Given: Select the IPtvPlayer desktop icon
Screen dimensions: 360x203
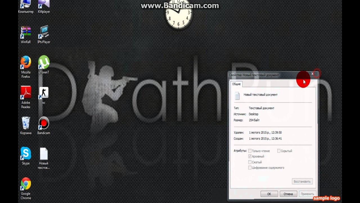Looking at the screenshot, I should click(x=44, y=35).
